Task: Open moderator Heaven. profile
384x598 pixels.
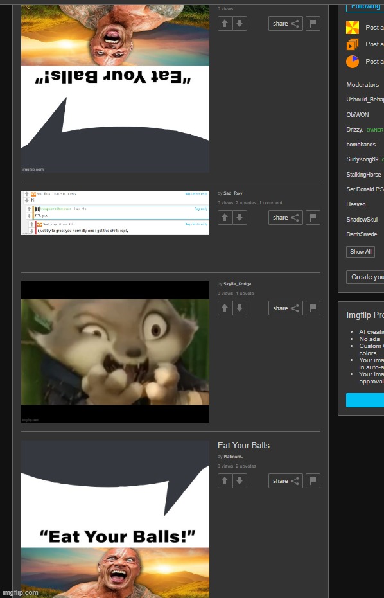Action: coord(356,204)
